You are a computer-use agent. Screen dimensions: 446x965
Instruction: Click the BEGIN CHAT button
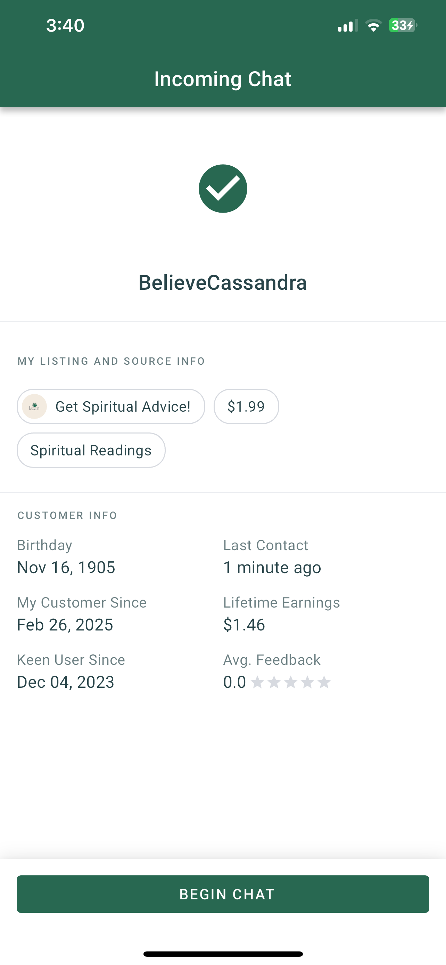(223, 894)
